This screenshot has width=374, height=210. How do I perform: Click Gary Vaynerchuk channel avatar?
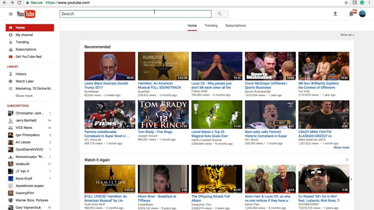11,208
